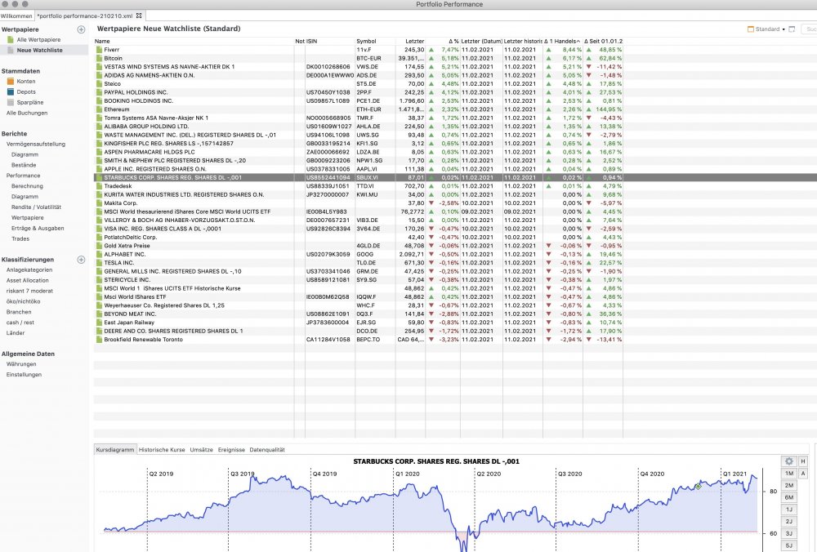Switch to the Historische Kurse tab
The image size is (817, 552).
[x=162, y=450]
